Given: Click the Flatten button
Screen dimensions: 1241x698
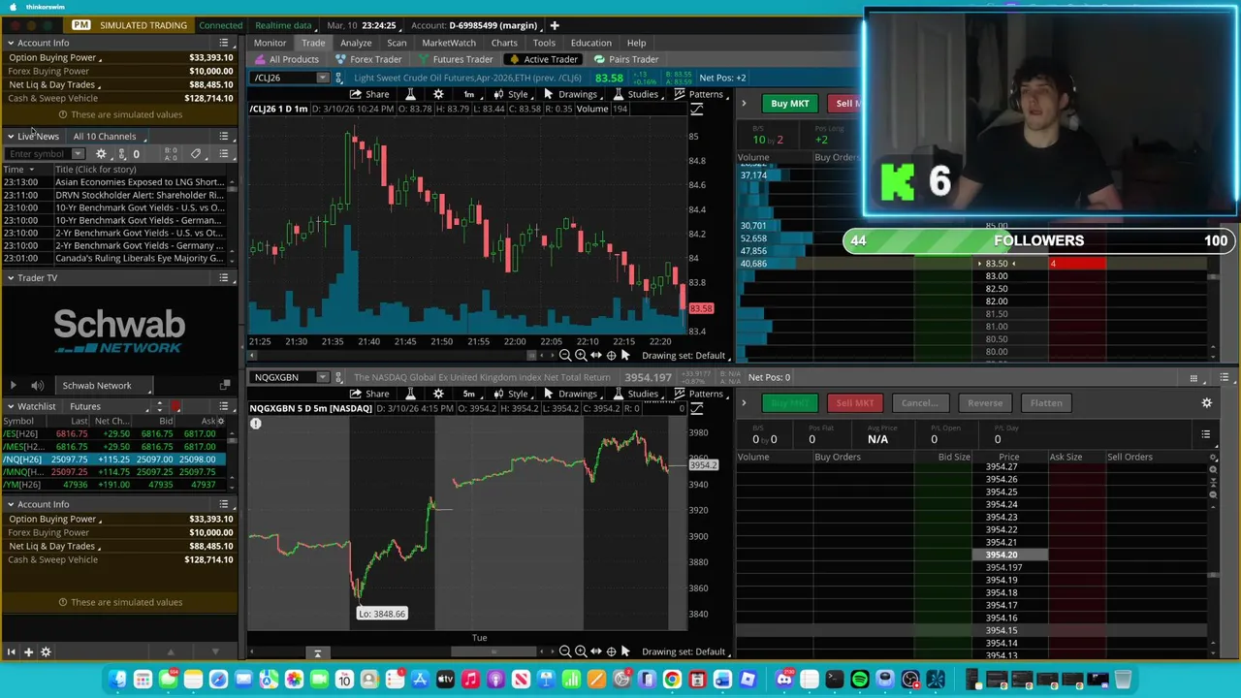Looking at the screenshot, I should pos(1046,403).
